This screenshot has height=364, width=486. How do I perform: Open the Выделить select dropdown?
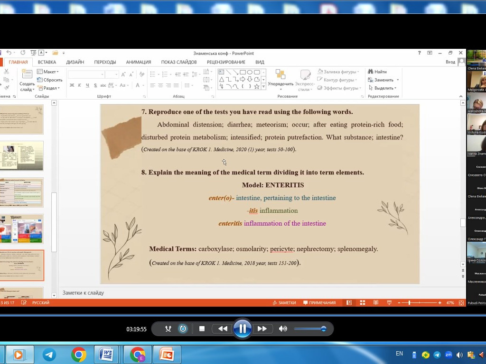383,88
